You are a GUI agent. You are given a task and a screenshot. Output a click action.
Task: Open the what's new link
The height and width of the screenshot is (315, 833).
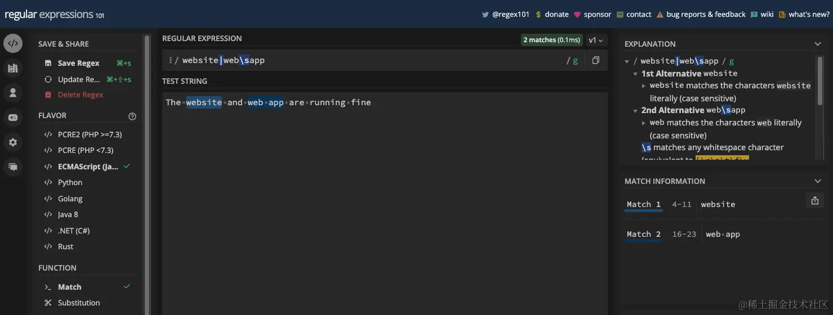[x=809, y=15]
